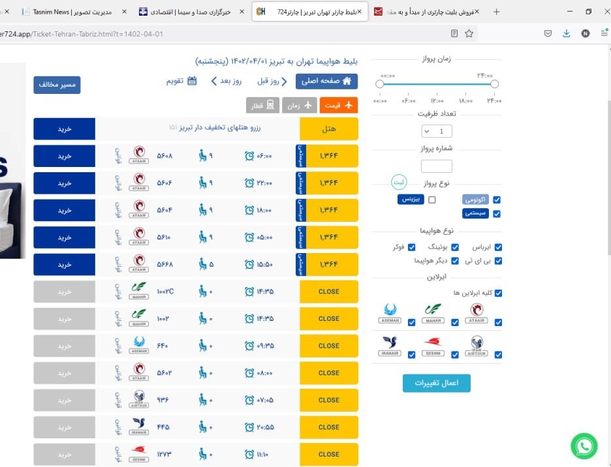The image size is (611, 467).
Task: Sort flights by time (زمان) tab
Action: point(300,105)
